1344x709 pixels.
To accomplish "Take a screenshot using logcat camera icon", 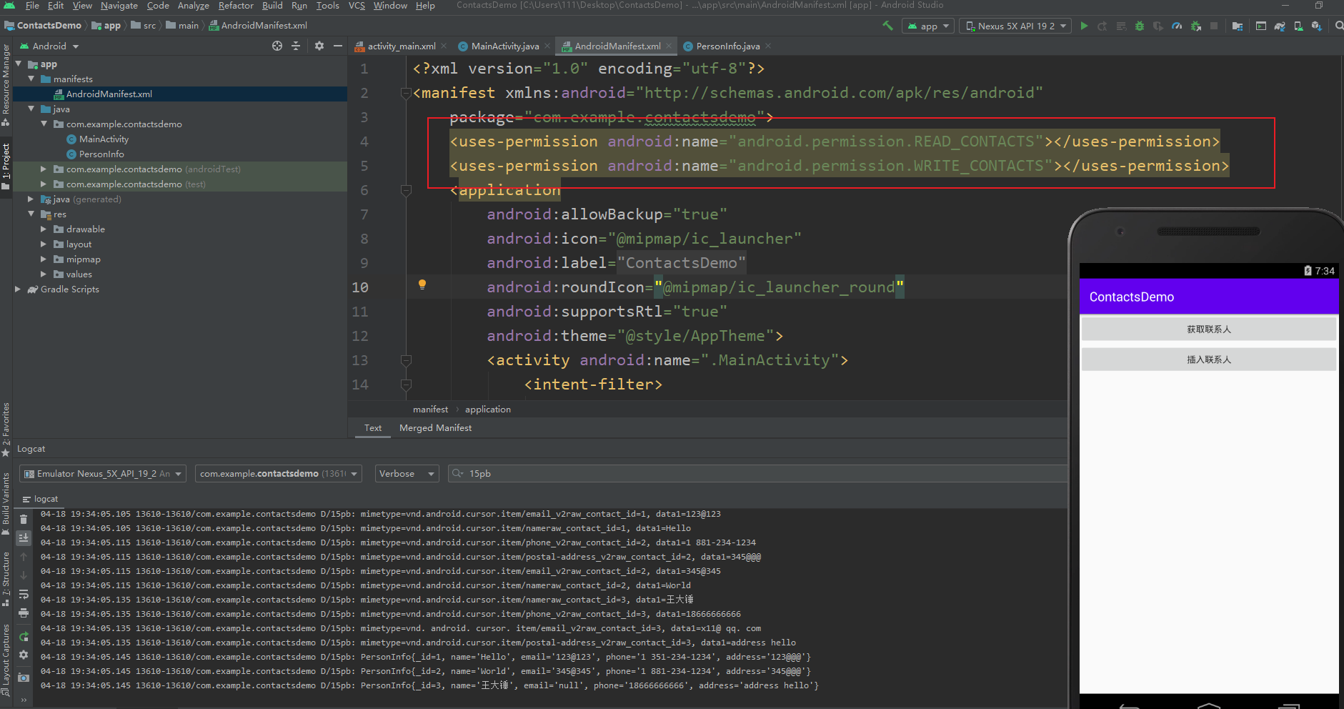I will (x=24, y=677).
